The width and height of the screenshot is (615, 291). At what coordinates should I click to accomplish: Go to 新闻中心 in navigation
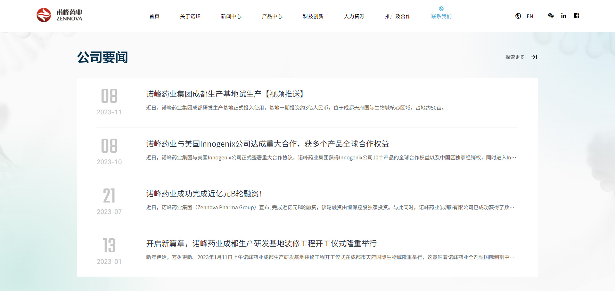(x=231, y=16)
